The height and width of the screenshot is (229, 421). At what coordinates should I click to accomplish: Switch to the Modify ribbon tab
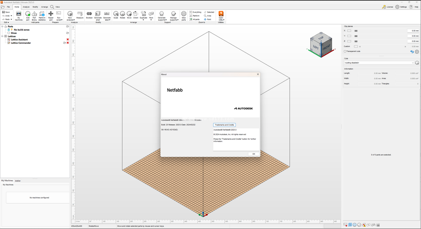[x=35, y=7]
